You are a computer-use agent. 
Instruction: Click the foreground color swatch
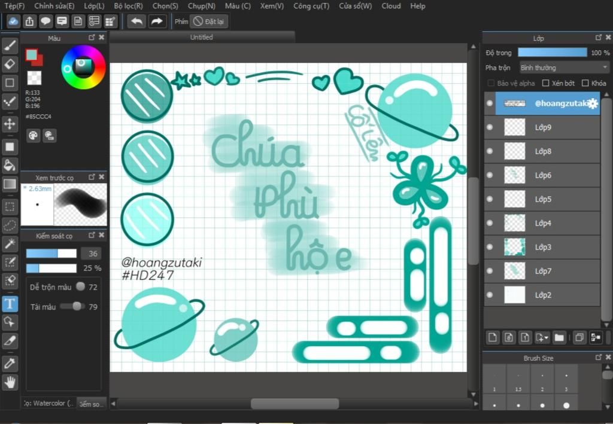point(32,54)
